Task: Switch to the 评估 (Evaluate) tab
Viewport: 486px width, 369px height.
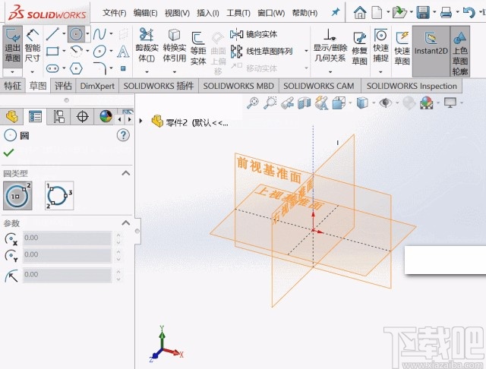Action: click(x=63, y=86)
